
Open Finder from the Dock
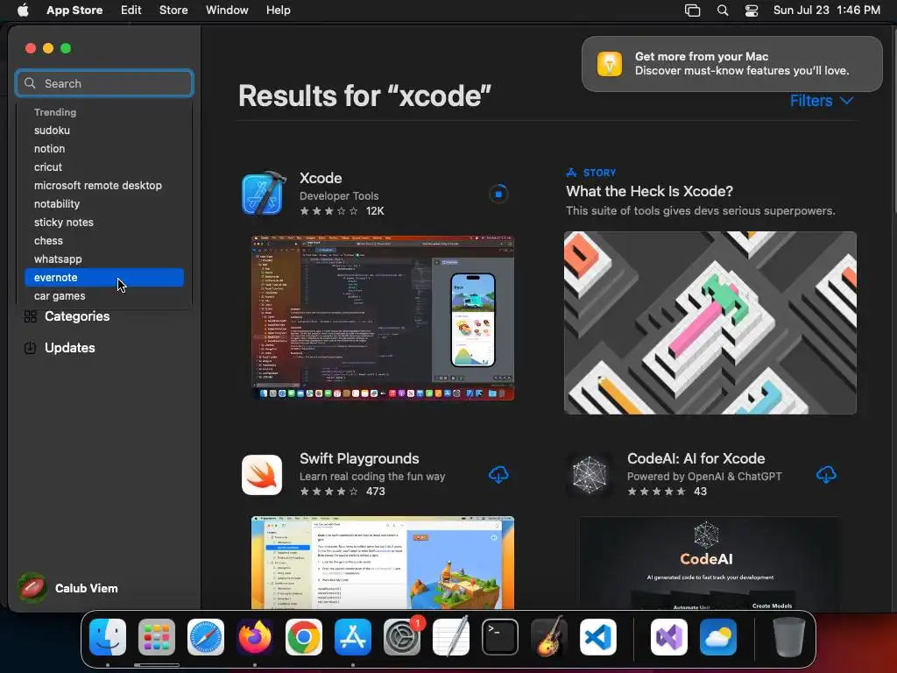pyautogui.click(x=108, y=636)
